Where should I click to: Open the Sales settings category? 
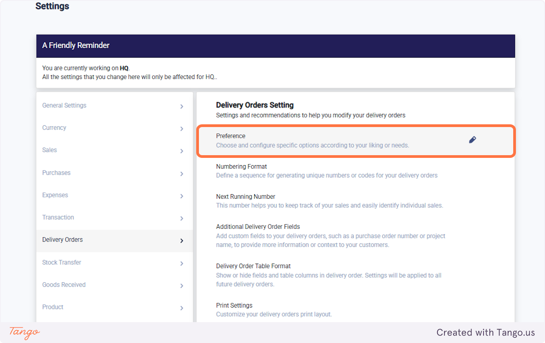[114, 150]
